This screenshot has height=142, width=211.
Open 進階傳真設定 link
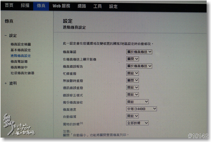[x=21, y=56]
